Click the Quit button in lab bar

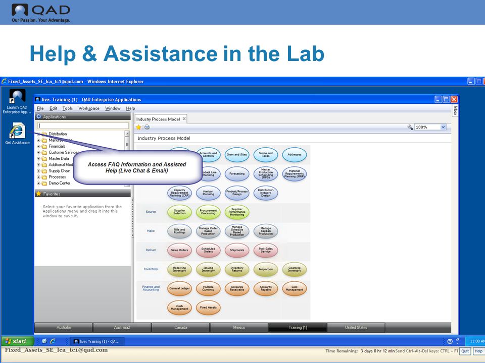(465, 351)
